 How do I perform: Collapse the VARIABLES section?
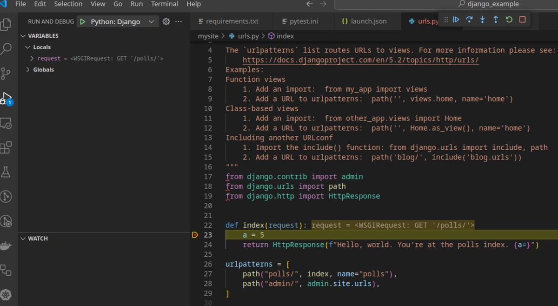point(23,35)
